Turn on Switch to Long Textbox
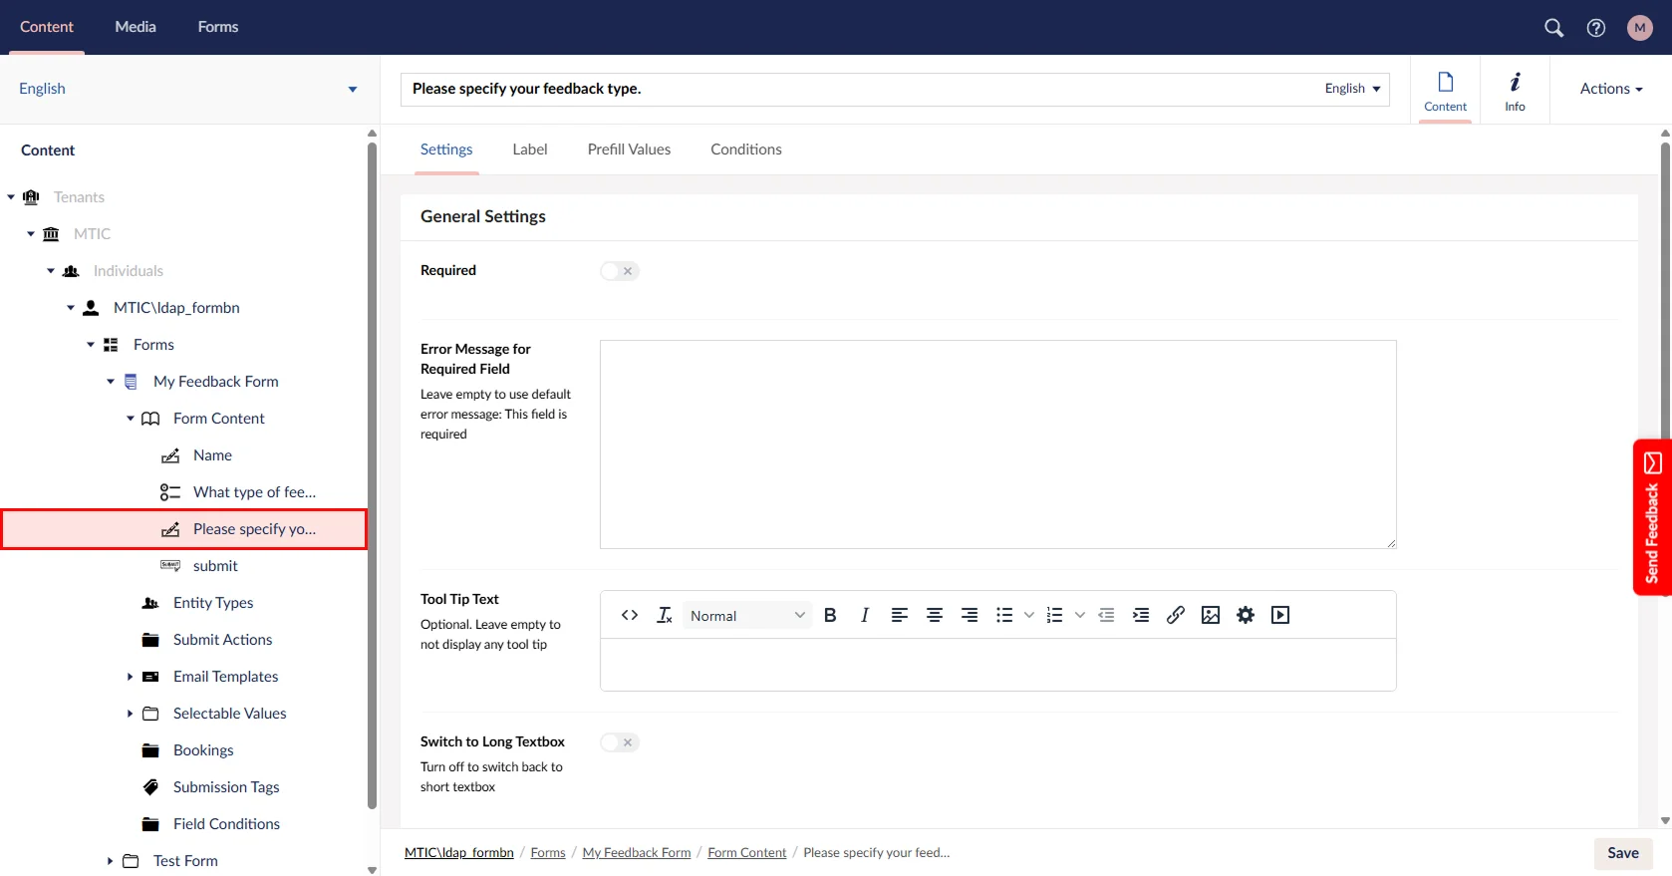This screenshot has height=876, width=1672. (619, 742)
